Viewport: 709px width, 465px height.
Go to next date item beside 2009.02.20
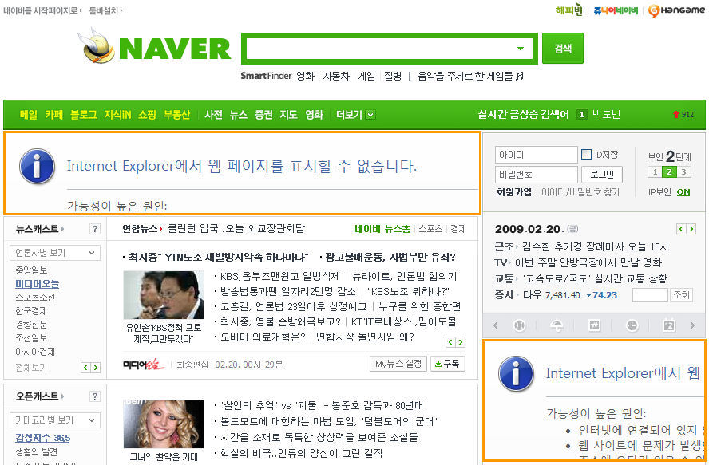click(x=691, y=229)
